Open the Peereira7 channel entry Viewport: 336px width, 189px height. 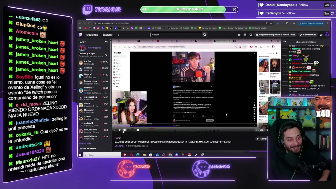point(93,90)
